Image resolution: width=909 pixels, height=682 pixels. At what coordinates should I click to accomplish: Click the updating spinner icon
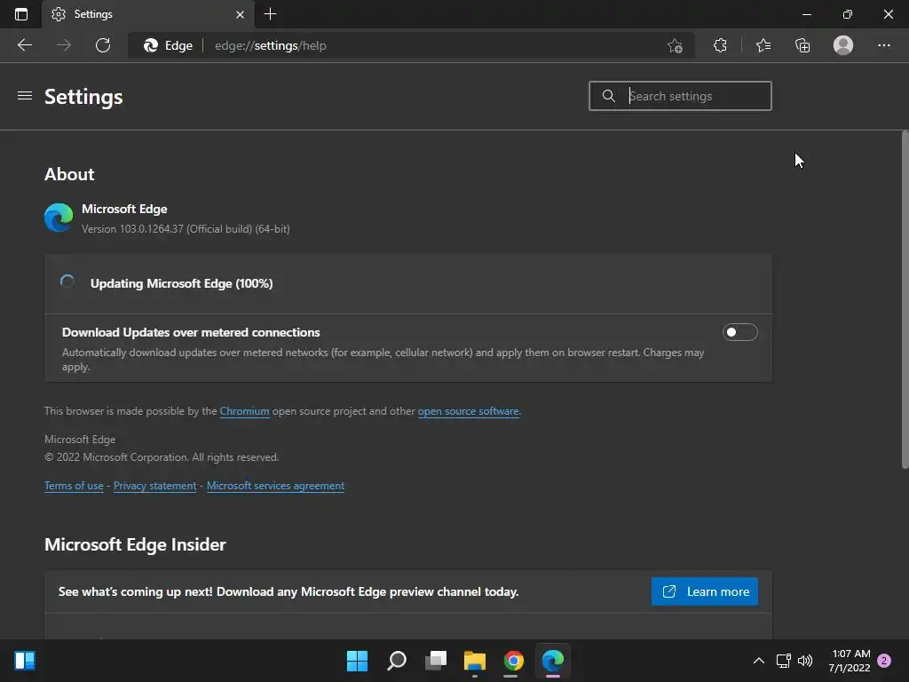click(67, 282)
